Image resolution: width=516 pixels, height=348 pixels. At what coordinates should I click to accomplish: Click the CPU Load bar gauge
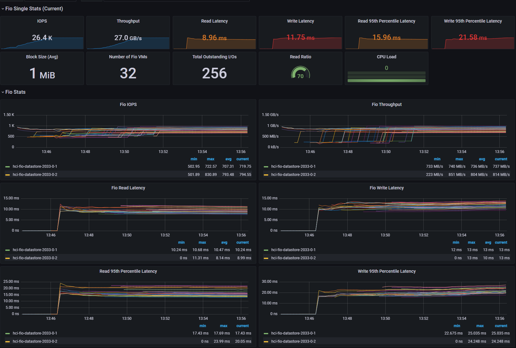tap(387, 77)
